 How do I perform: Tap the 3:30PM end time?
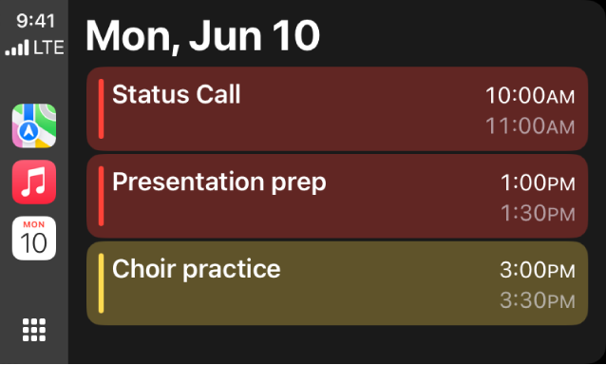pos(538,300)
